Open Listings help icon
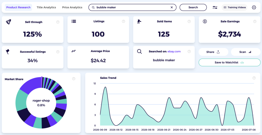 [x=124, y=21]
